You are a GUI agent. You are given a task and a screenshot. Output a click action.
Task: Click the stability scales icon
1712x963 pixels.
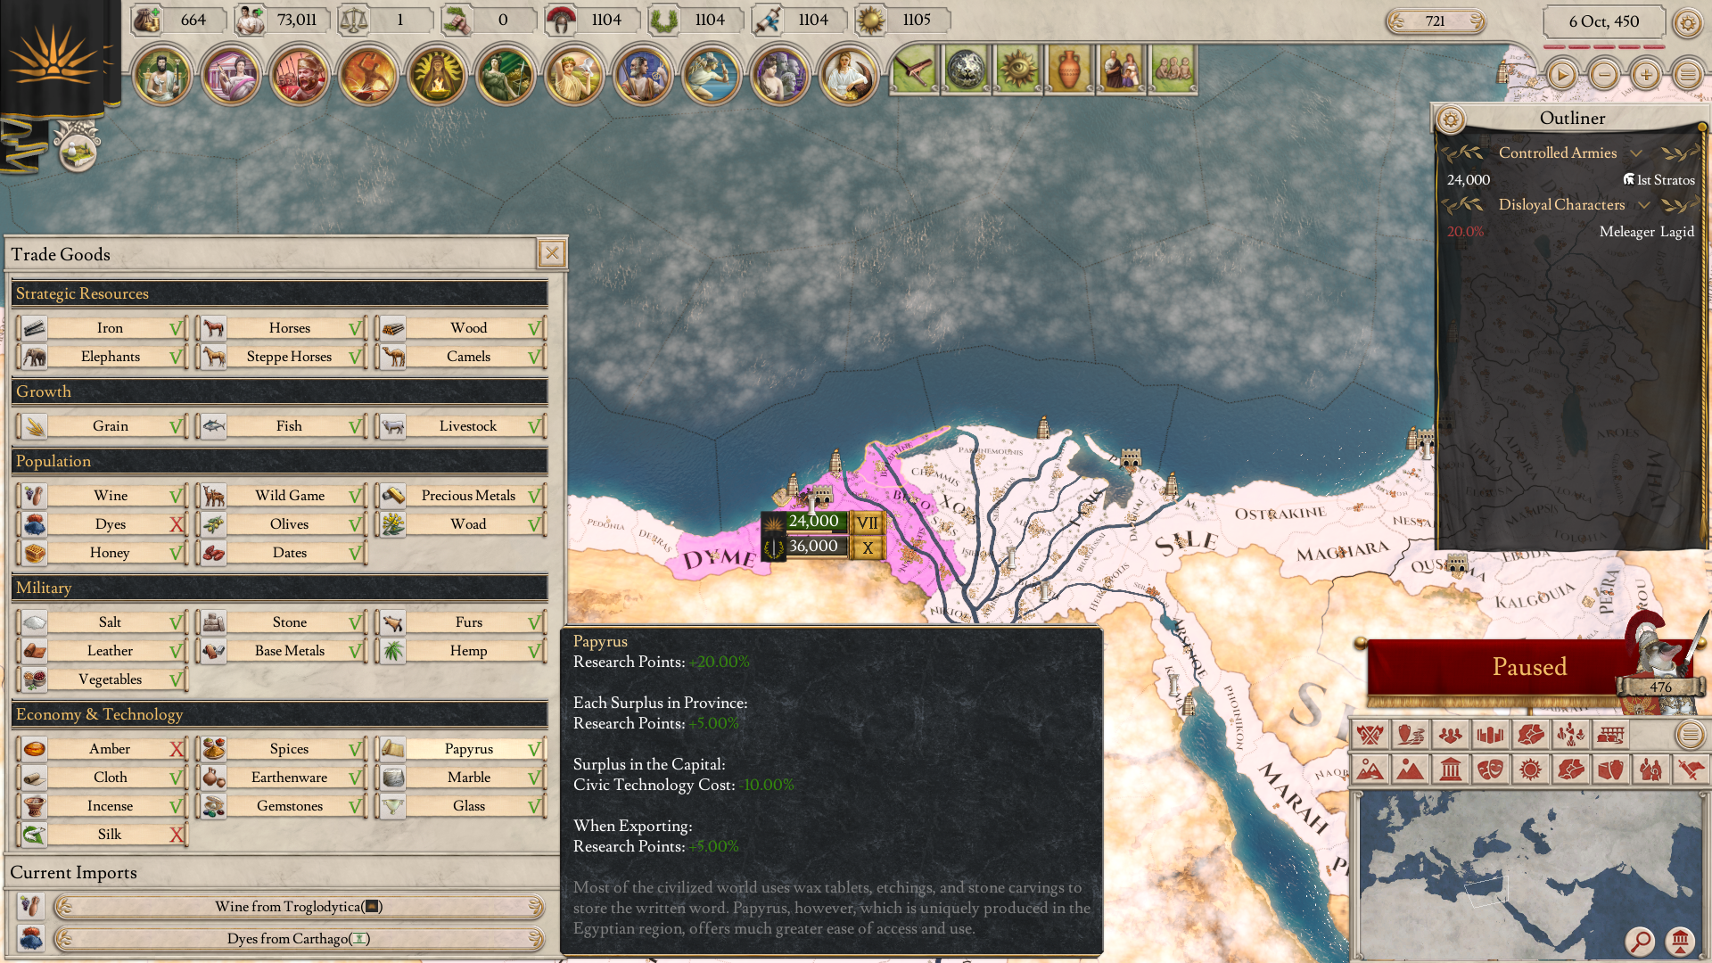[354, 20]
